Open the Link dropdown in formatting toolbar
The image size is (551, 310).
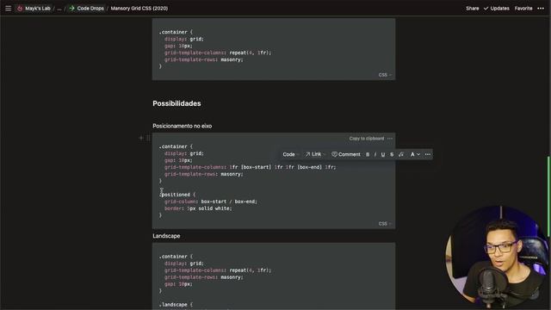tap(316, 154)
